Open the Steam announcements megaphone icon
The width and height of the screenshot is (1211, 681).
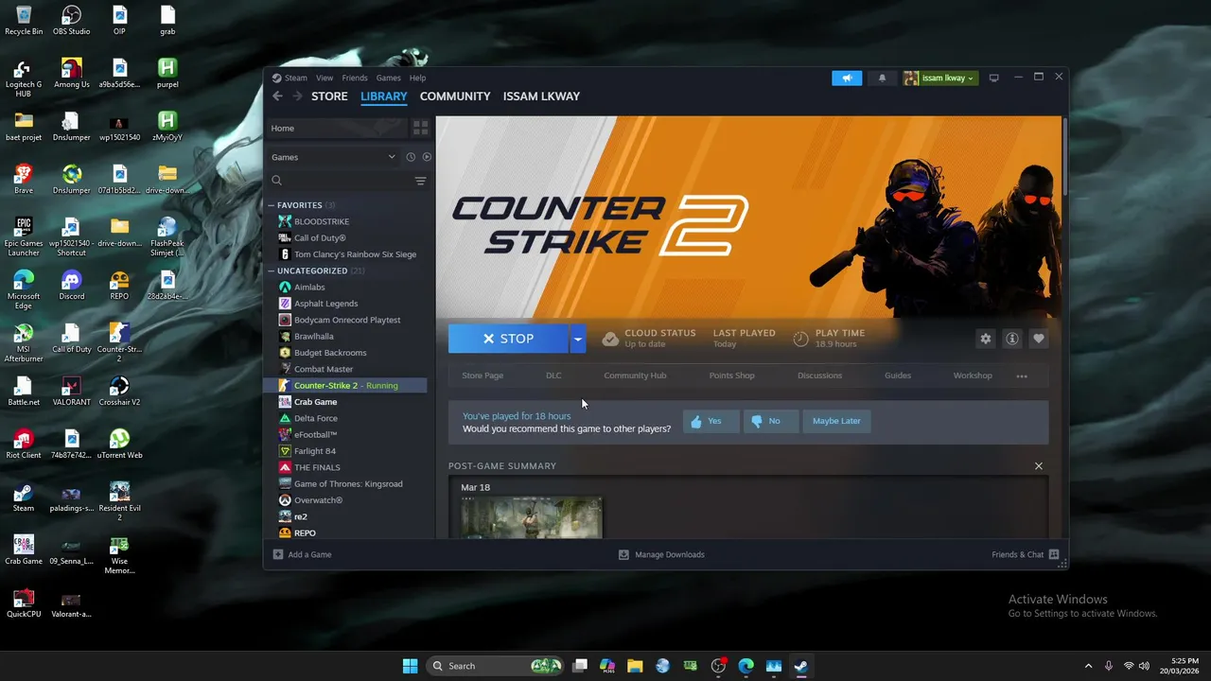click(847, 78)
